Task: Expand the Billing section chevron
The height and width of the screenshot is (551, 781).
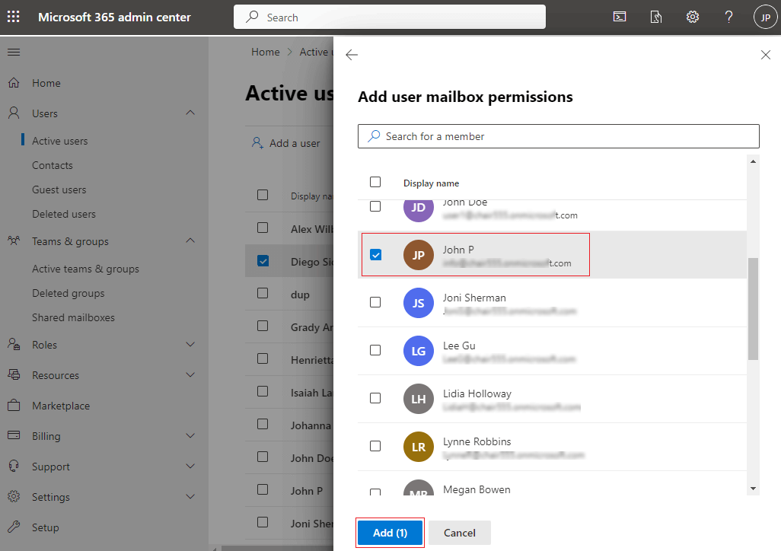Action: (x=190, y=436)
